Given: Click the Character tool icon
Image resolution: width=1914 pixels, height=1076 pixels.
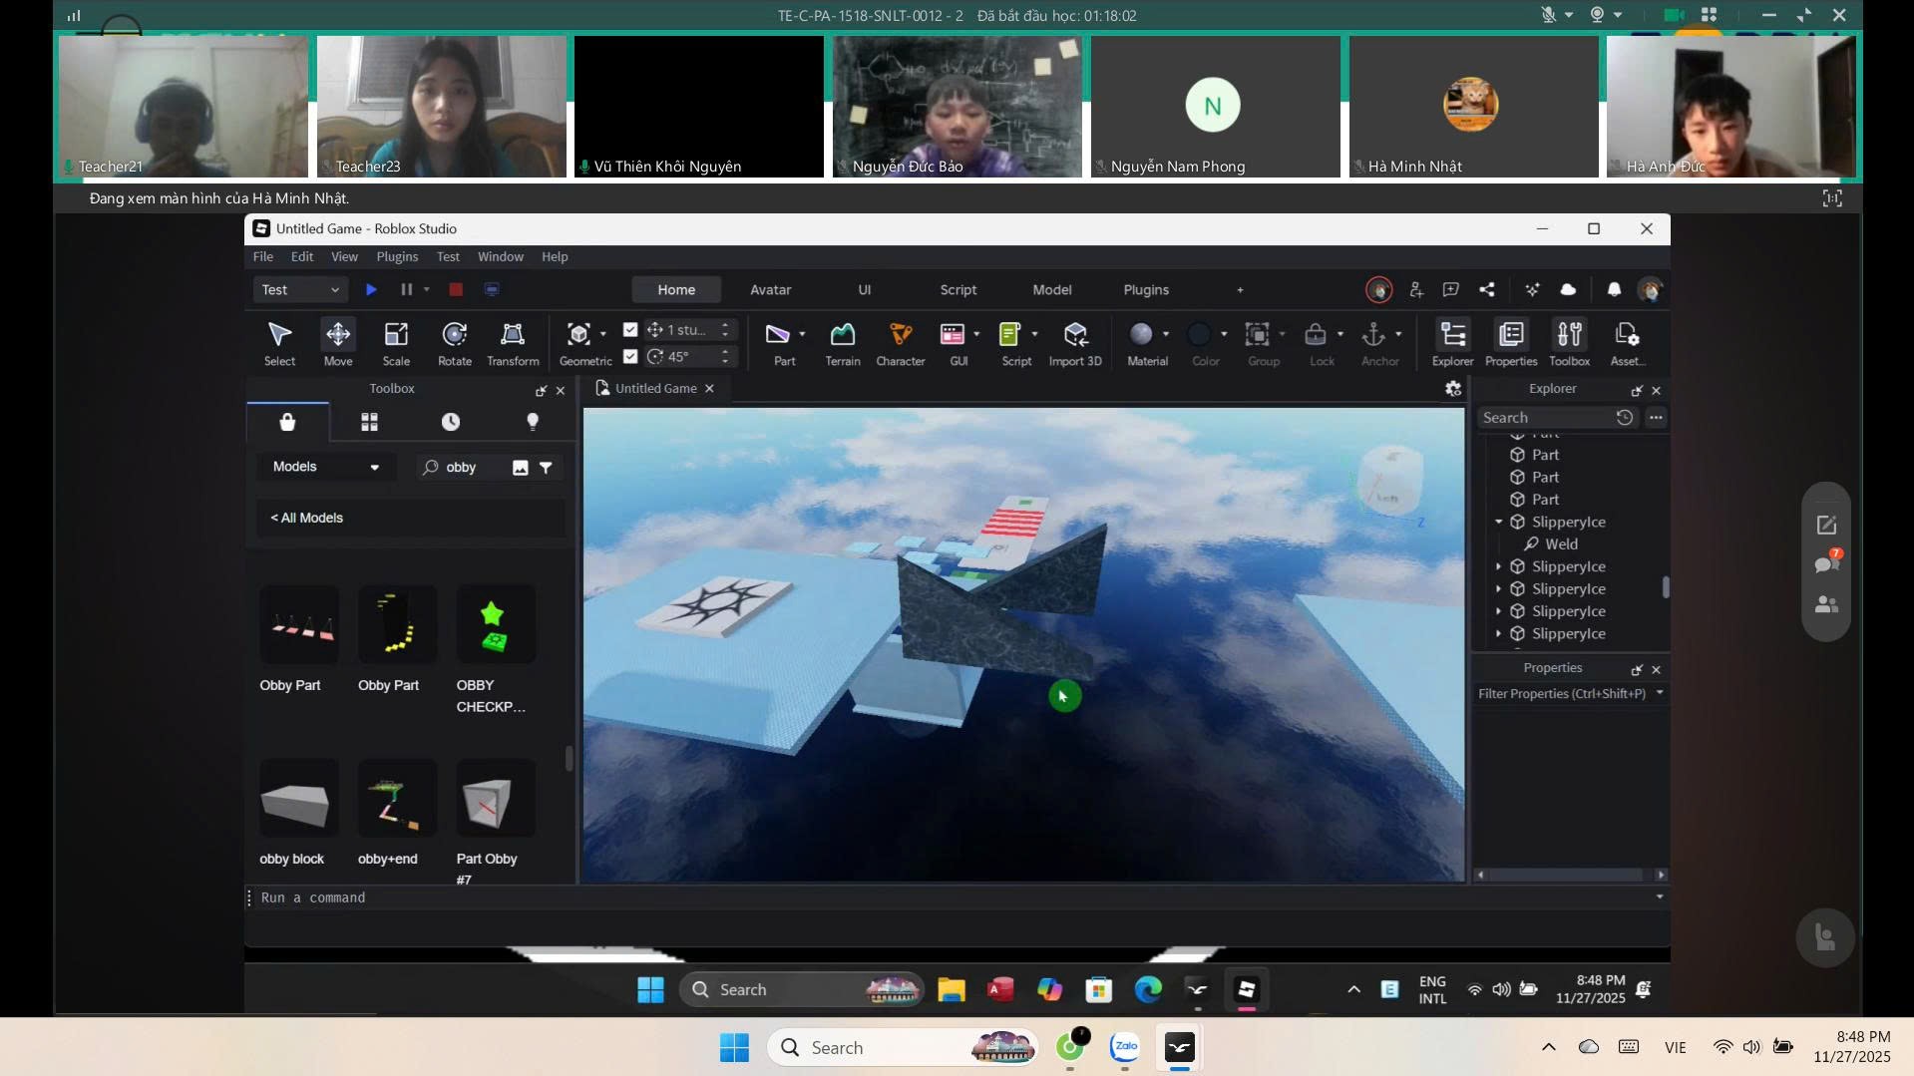Looking at the screenshot, I should [900, 342].
